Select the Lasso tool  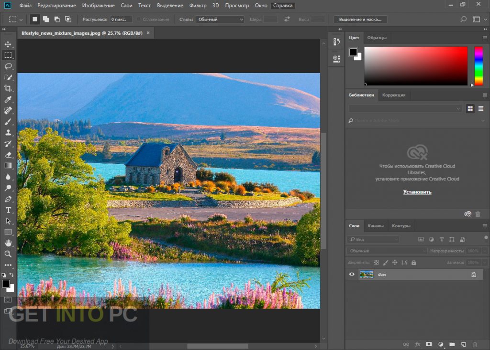click(8, 66)
